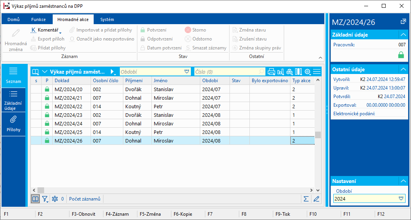Switch to the Funkce ribbon tab

tap(38, 19)
